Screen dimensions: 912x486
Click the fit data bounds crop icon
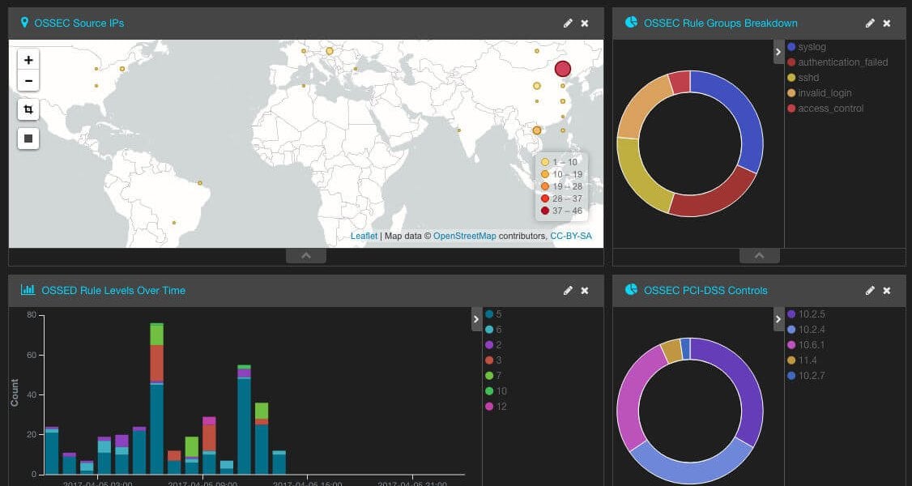[x=28, y=109]
